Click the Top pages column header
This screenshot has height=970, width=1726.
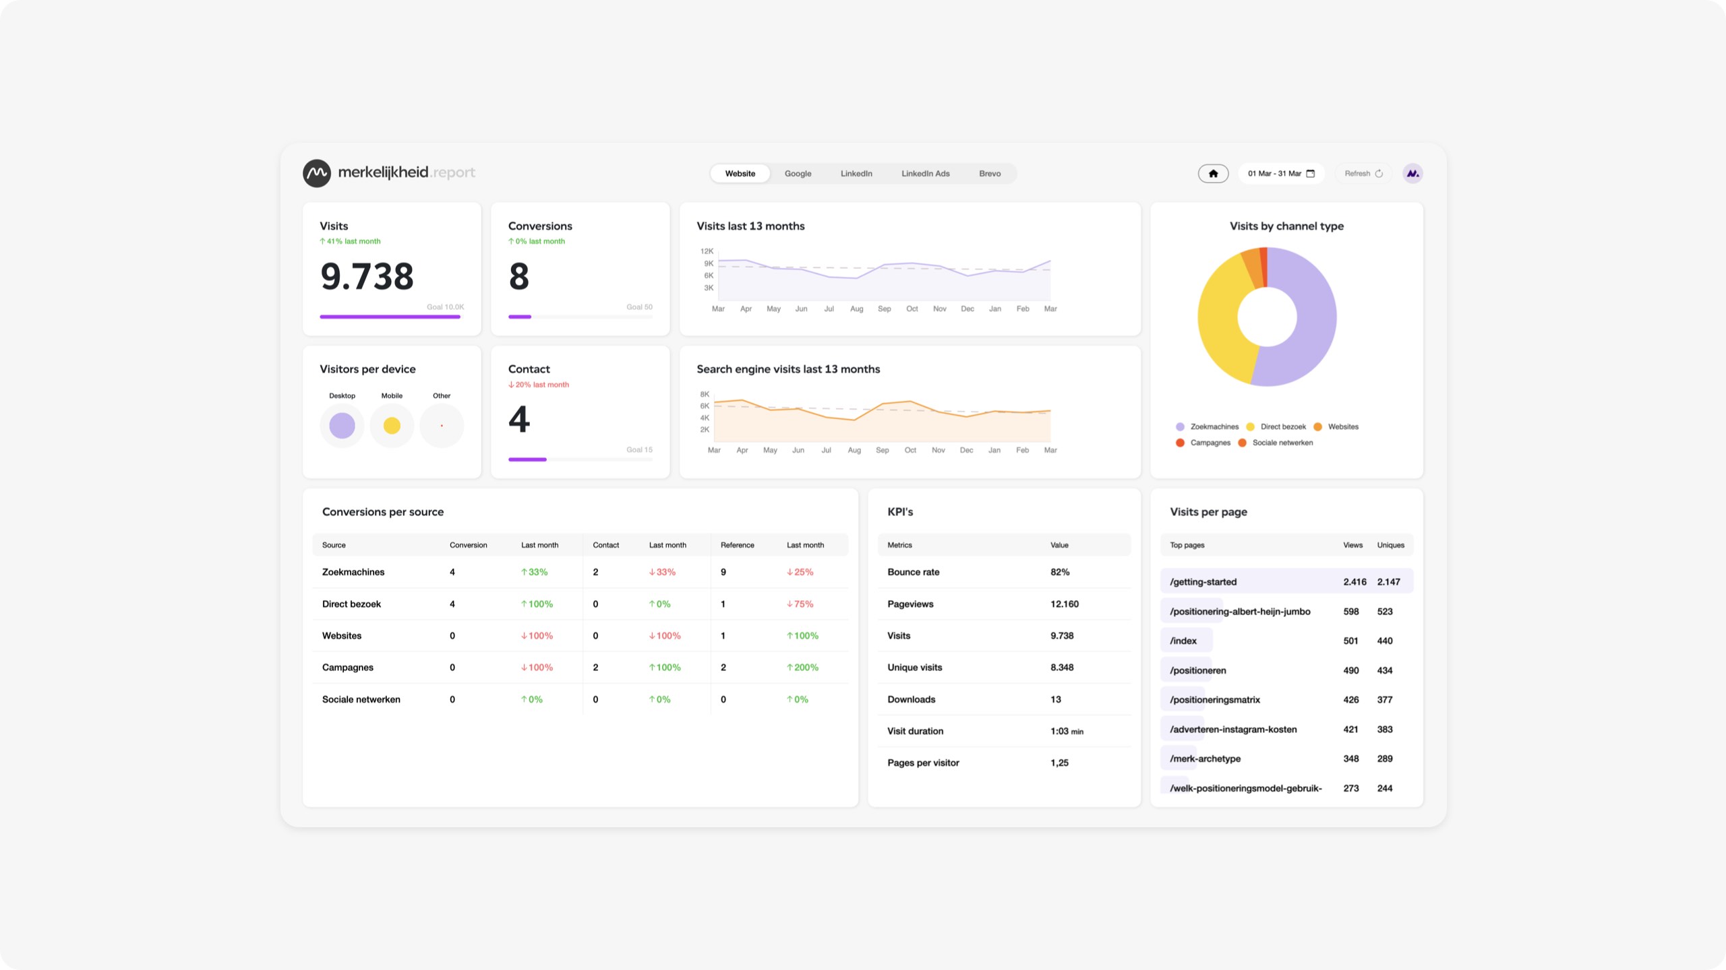point(1187,545)
